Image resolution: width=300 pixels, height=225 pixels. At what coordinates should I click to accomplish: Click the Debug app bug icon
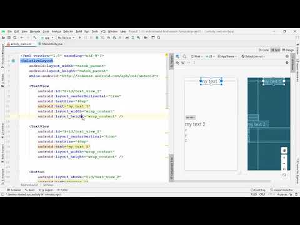[x=97, y=37]
